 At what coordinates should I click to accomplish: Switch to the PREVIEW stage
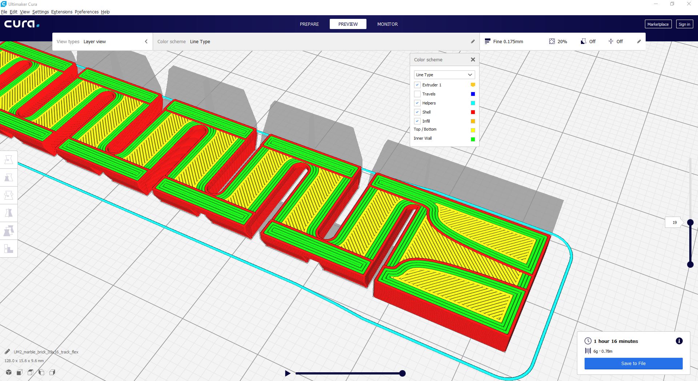pyautogui.click(x=348, y=24)
